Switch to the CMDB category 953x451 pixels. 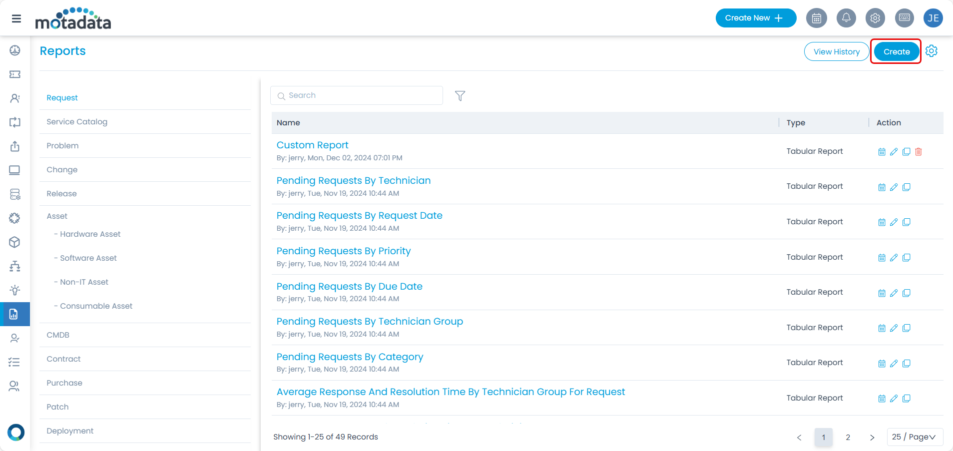pyautogui.click(x=58, y=335)
